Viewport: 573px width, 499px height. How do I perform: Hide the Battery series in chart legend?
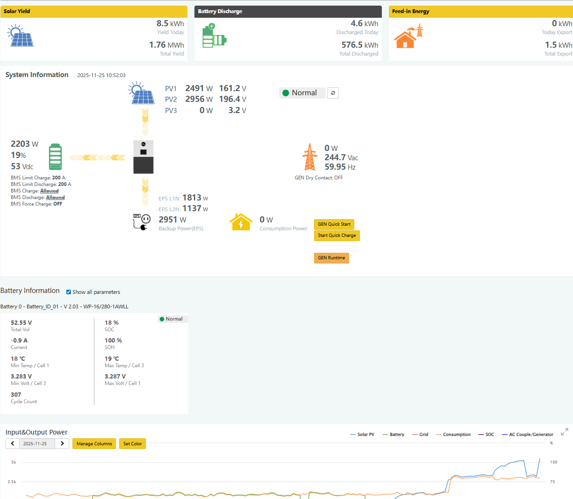coord(394,435)
